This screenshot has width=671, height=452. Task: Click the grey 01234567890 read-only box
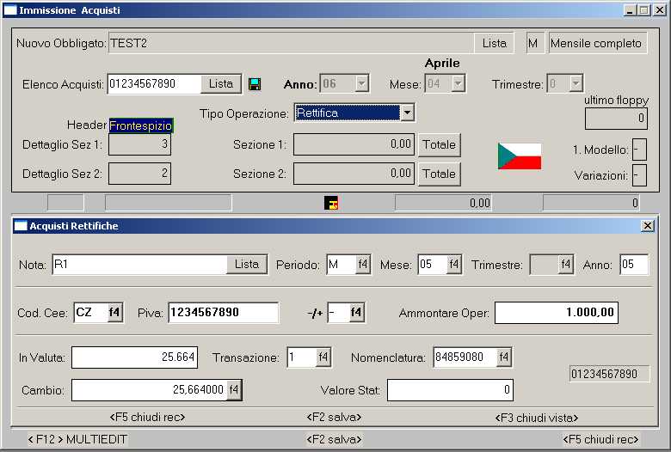609,374
